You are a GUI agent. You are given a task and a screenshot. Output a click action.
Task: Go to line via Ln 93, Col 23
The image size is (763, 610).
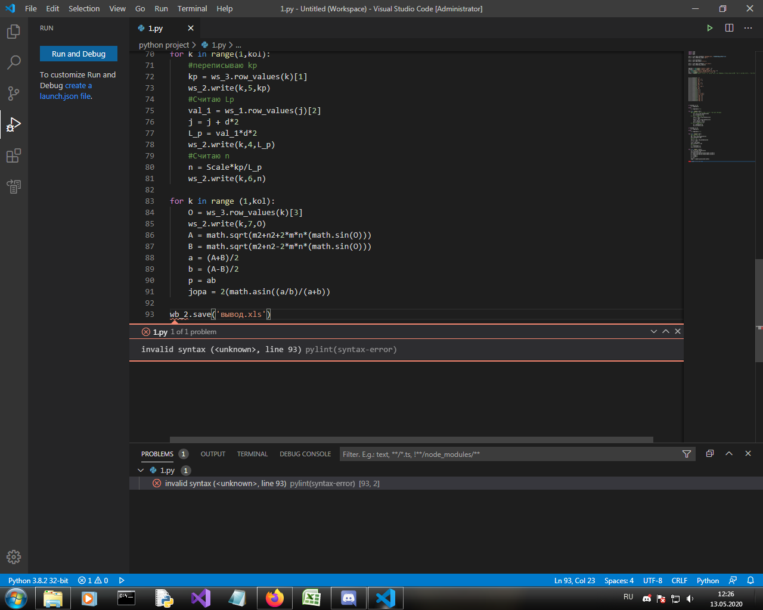[575, 580]
